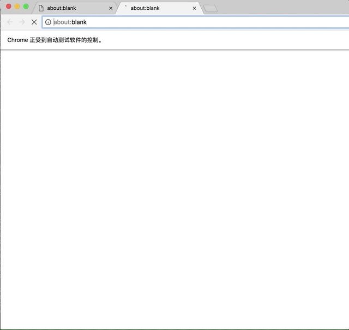The height and width of the screenshot is (330, 349).
Task: Open a new tab
Action: [x=210, y=9]
